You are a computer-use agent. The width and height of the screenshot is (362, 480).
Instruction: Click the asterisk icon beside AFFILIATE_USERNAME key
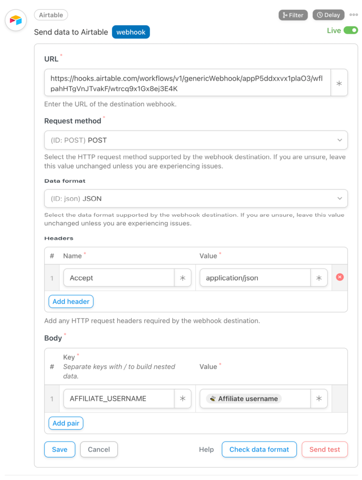coord(182,399)
